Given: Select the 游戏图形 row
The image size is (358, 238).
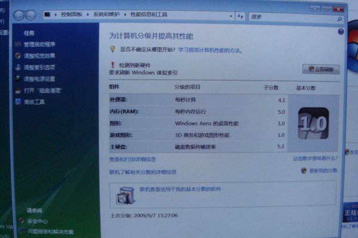Looking at the screenshot, I should point(198,135).
